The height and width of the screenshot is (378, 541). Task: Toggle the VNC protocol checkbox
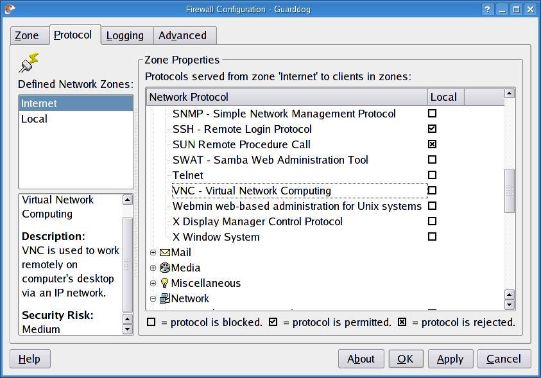coord(432,191)
